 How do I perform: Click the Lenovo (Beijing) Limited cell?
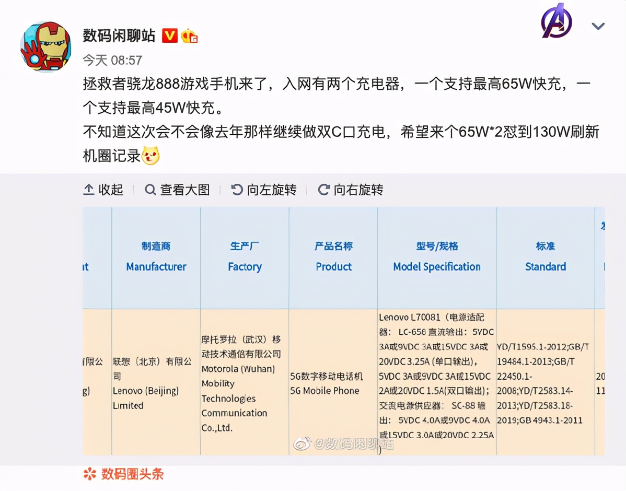pyautogui.click(x=156, y=382)
